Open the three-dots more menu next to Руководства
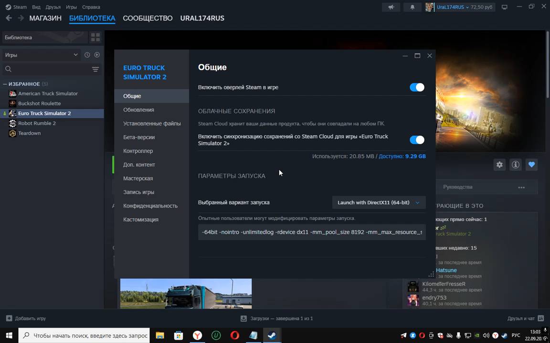This screenshot has width=550, height=343. pos(521,187)
